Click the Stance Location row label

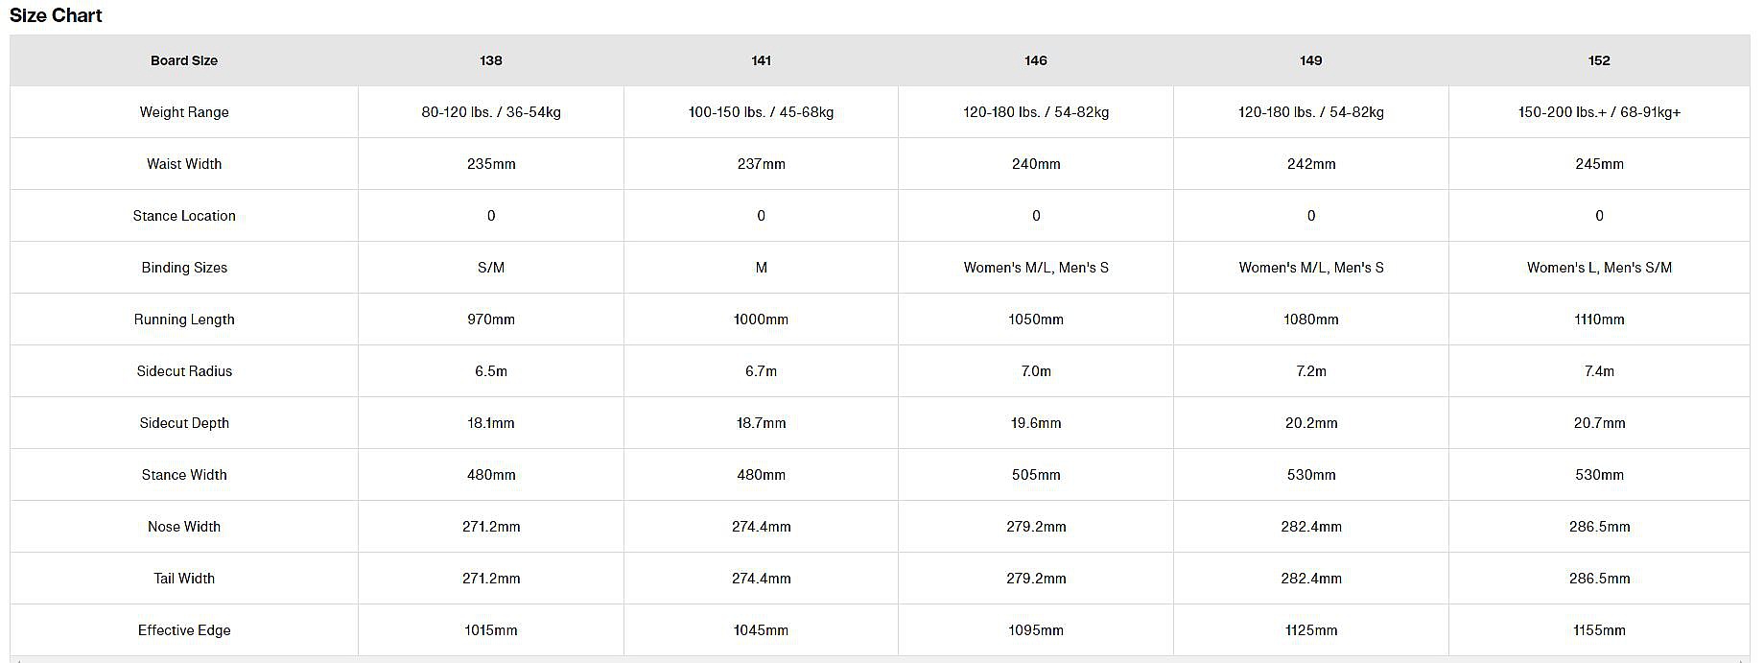(x=184, y=216)
